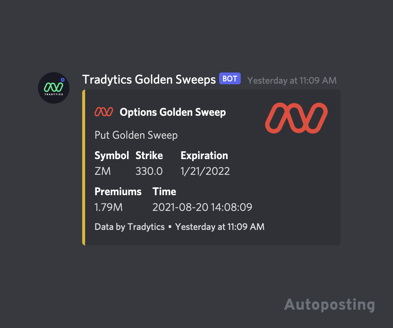Click the red wave glyph beside 'Options Golden Sweep'
Viewport: 393px width, 328px height.
click(x=103, y=112)
